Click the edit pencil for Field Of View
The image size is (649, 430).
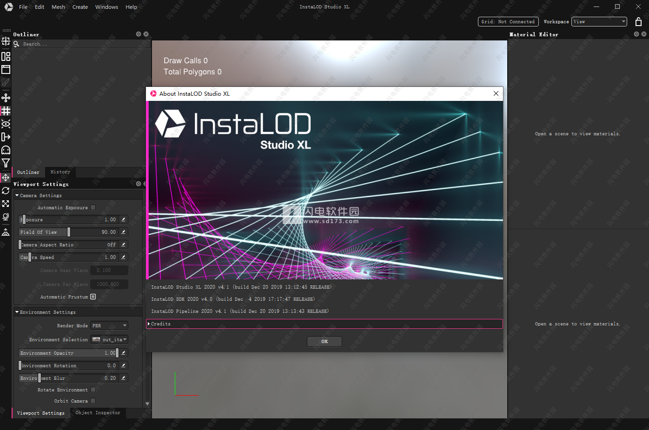tap(123, 232)
